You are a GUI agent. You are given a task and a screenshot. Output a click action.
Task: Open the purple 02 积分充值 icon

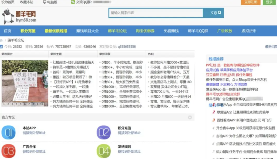pos(104,132)
